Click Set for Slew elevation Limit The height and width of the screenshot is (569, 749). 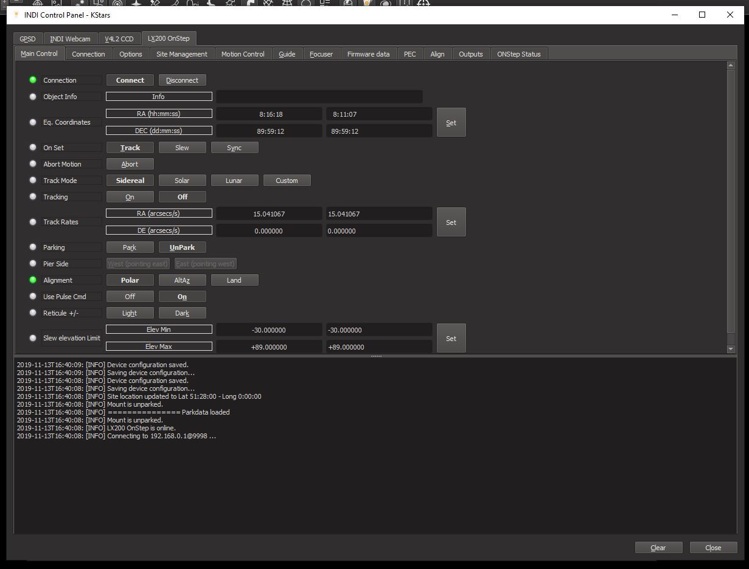coord(451,338)
